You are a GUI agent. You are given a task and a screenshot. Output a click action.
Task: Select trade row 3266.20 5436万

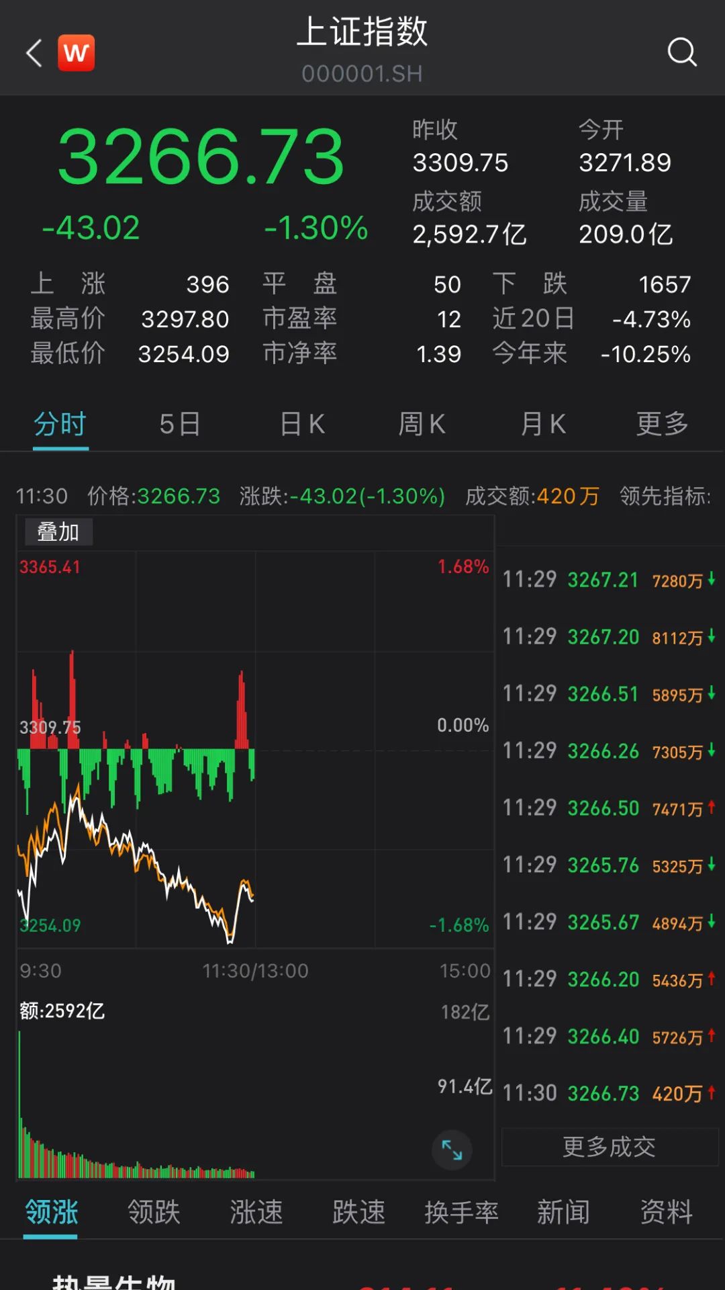(x=610, y=980)
